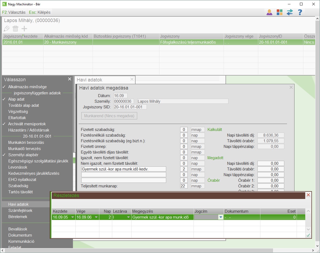This screenshot has height=253, width=320.
Task: Close the Válasszon sidebar panel
Action: [x=70, y=79]
